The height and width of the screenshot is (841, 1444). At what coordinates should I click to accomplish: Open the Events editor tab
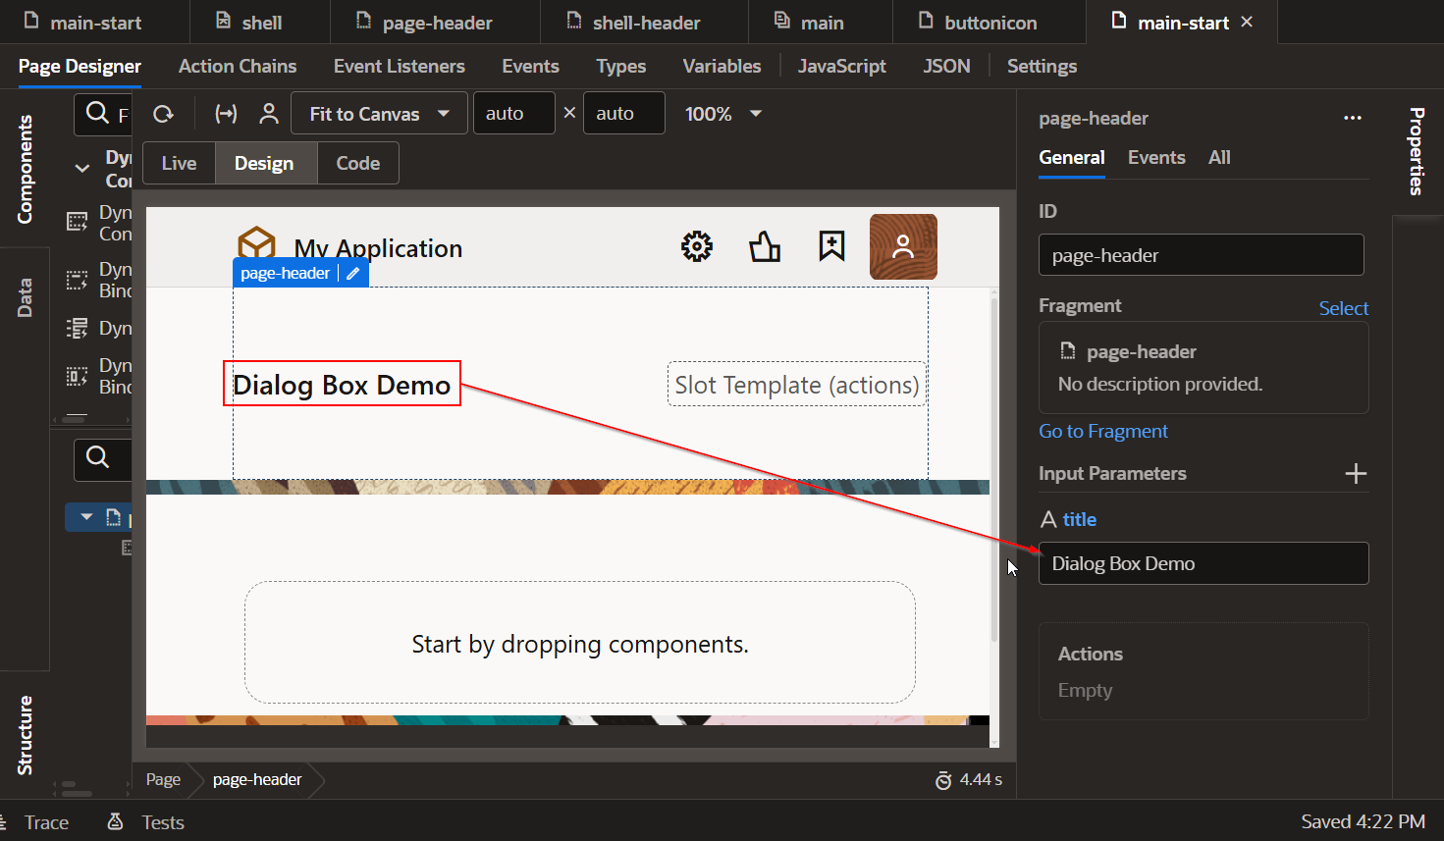click(530, 66)
